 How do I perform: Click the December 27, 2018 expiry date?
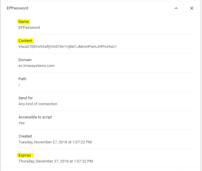tap(56, 161)
